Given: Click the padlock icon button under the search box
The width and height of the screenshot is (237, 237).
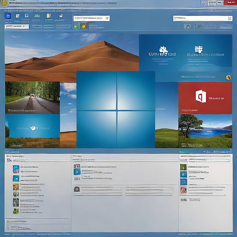Looking at the screenshot, I should pyautogui.click(x=188, y=27).
